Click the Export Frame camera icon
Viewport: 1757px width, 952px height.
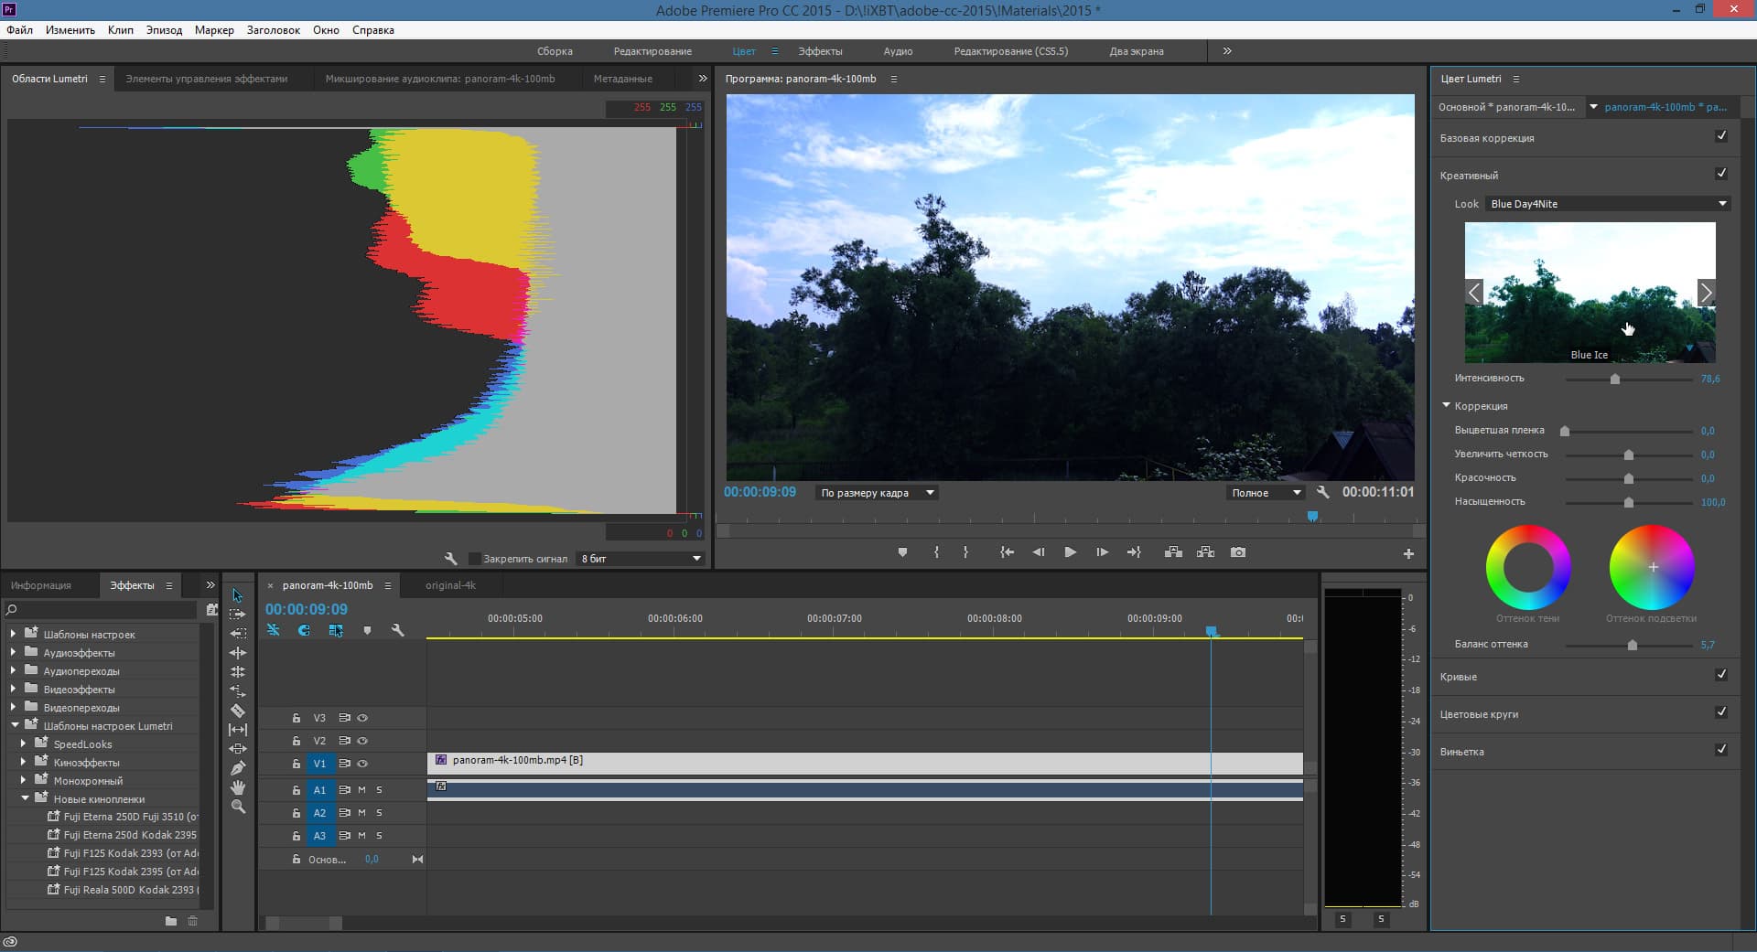click(x=1237, y=552)
